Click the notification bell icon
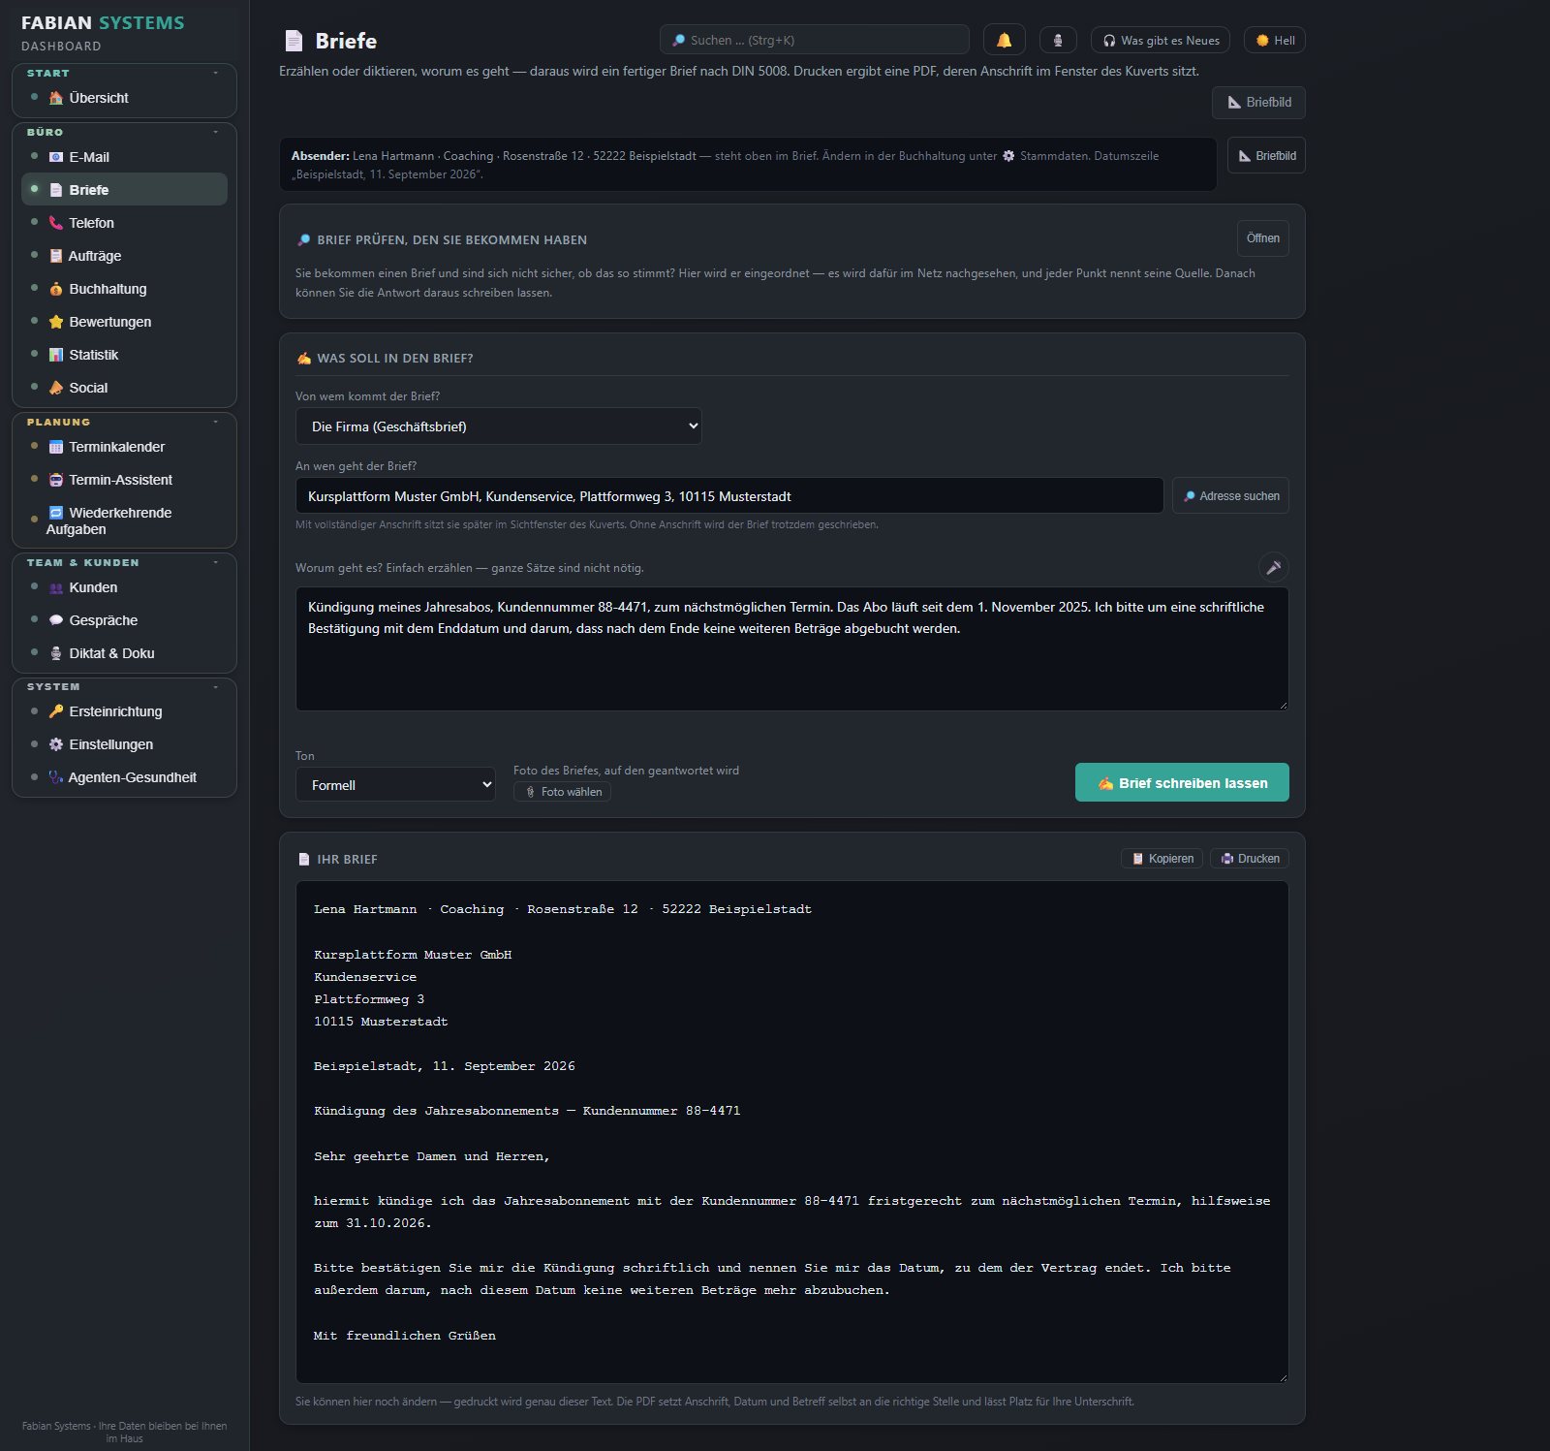 [x=1004, y=40]
